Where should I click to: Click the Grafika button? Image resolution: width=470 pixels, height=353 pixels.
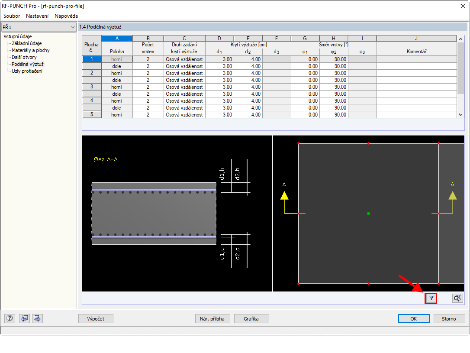[251, 318]
